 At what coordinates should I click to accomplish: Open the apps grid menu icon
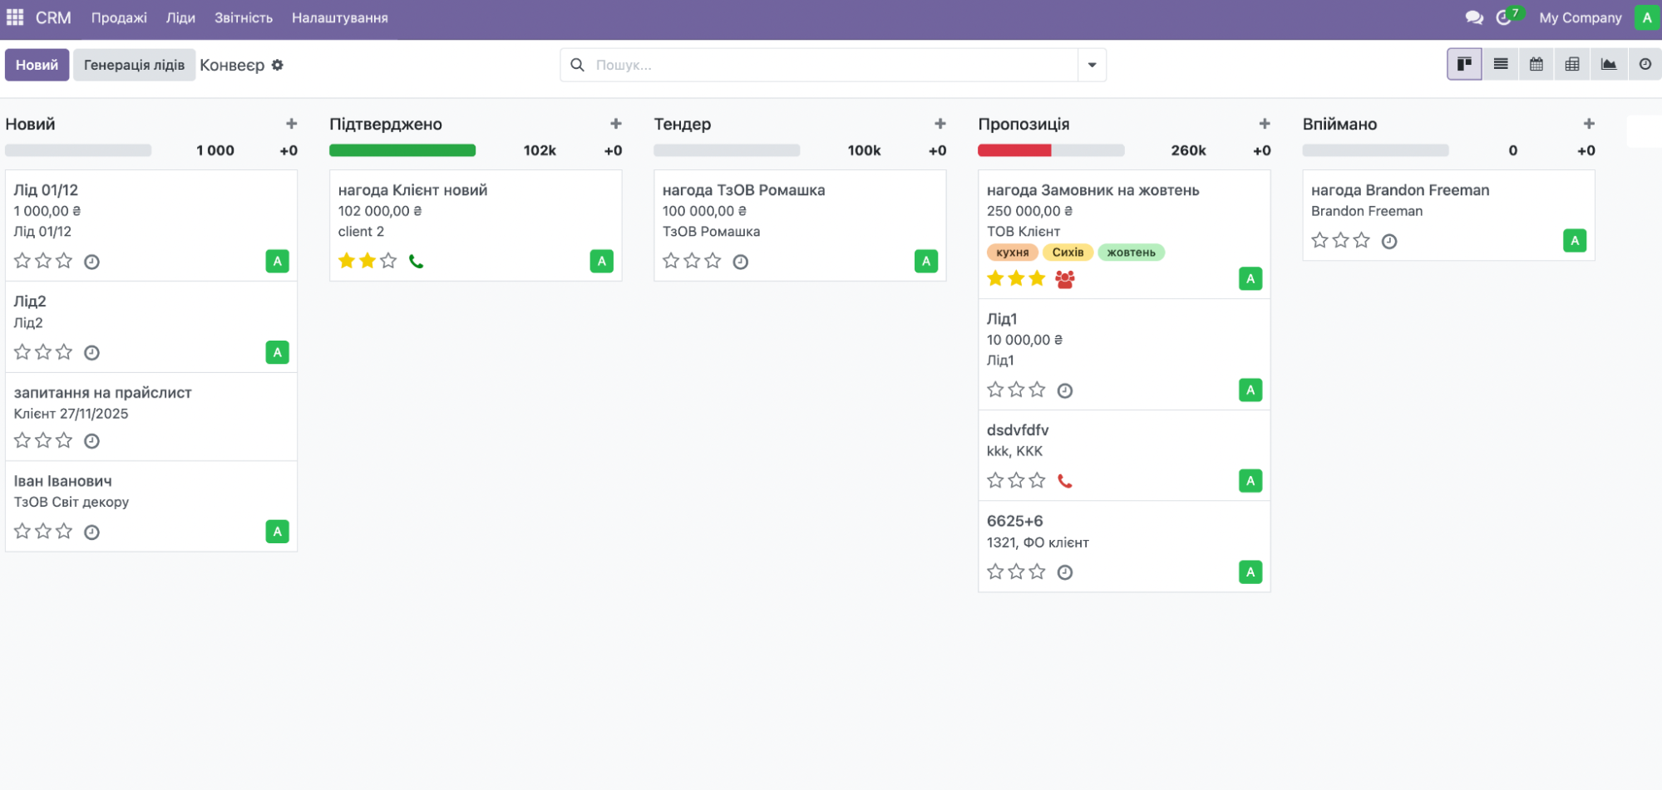coord(15,17)
